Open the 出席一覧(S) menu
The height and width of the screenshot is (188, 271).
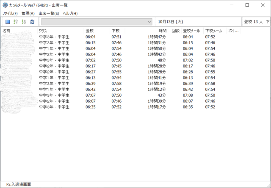[x=49, y=14]
